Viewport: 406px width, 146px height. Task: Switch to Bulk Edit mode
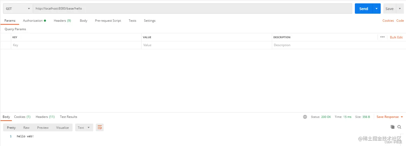coord(396,37)
